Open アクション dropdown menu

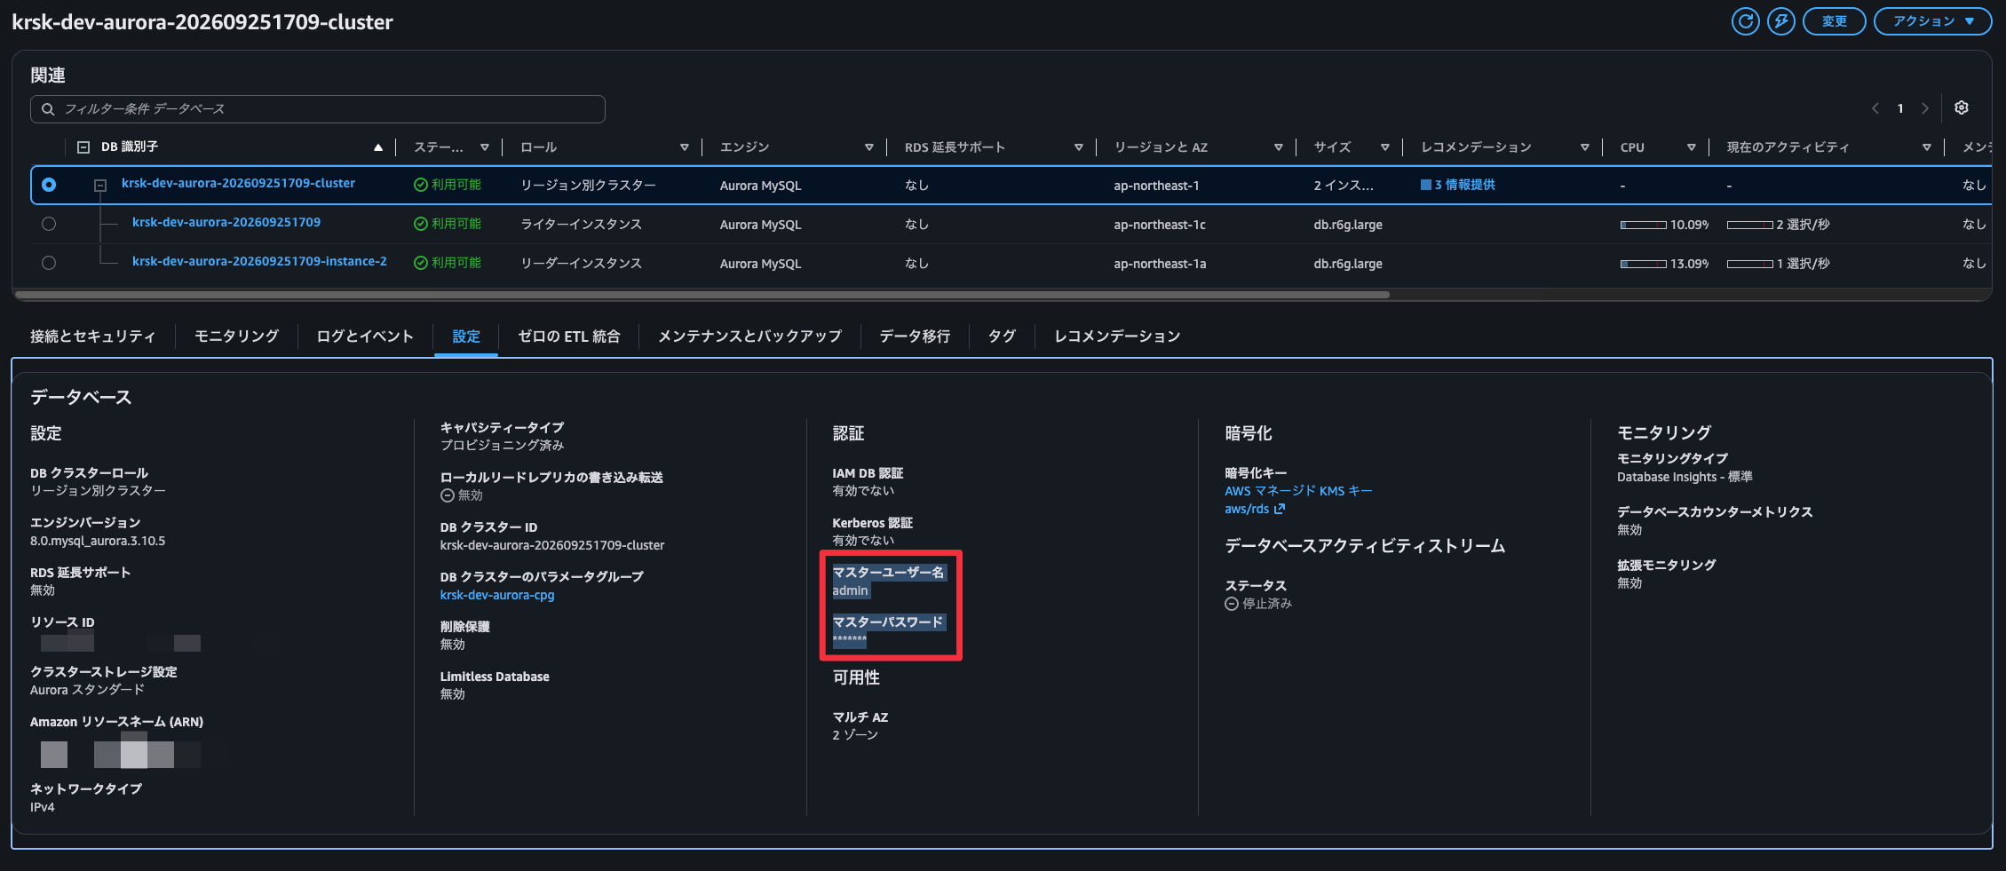pos(1932,21)
